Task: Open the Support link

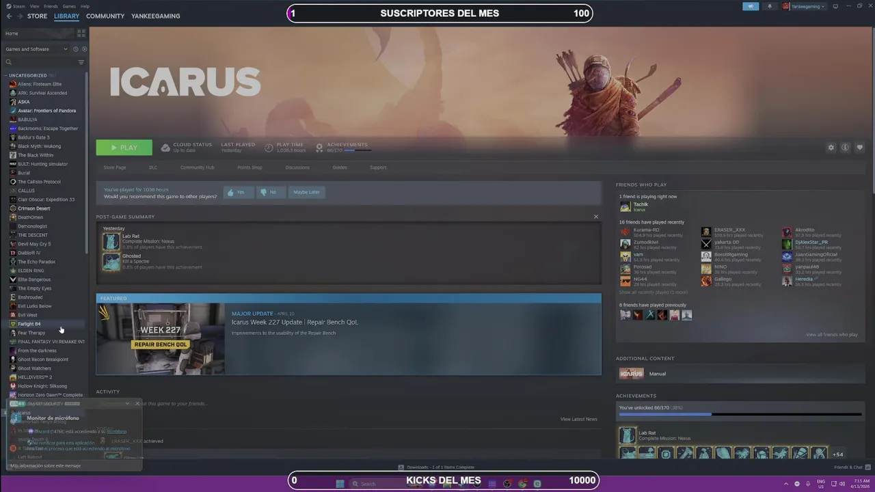Action: point(378,167)
